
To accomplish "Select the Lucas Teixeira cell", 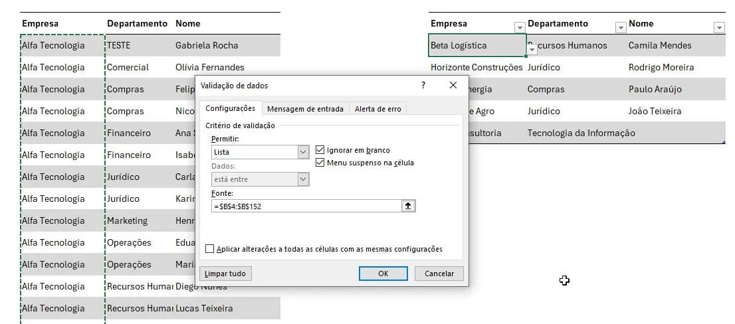I will pos(227,308).
